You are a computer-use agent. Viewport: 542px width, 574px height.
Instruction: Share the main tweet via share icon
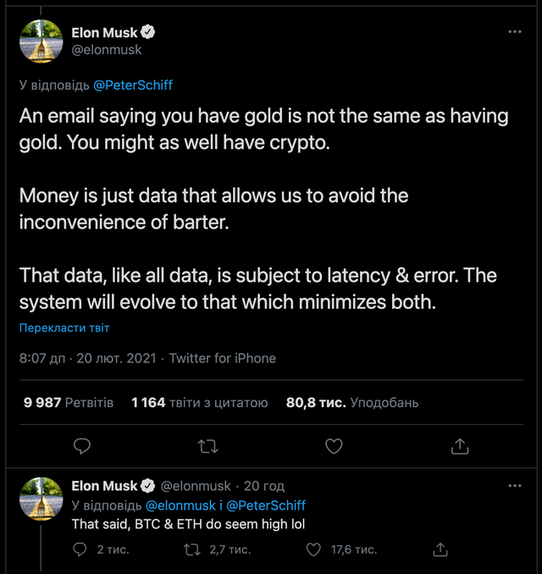tap(459, 445)
